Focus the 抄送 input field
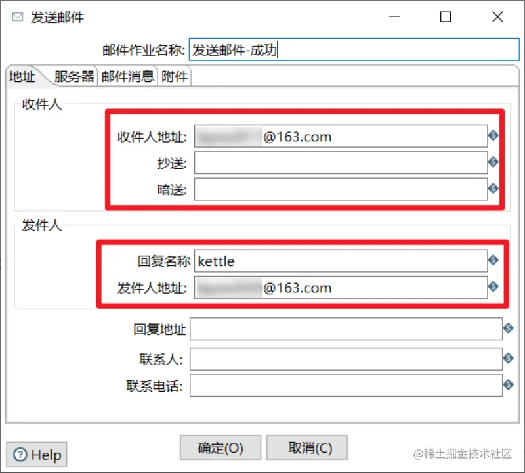This screenshot has height=473, width=525. (x=341, y=162)
